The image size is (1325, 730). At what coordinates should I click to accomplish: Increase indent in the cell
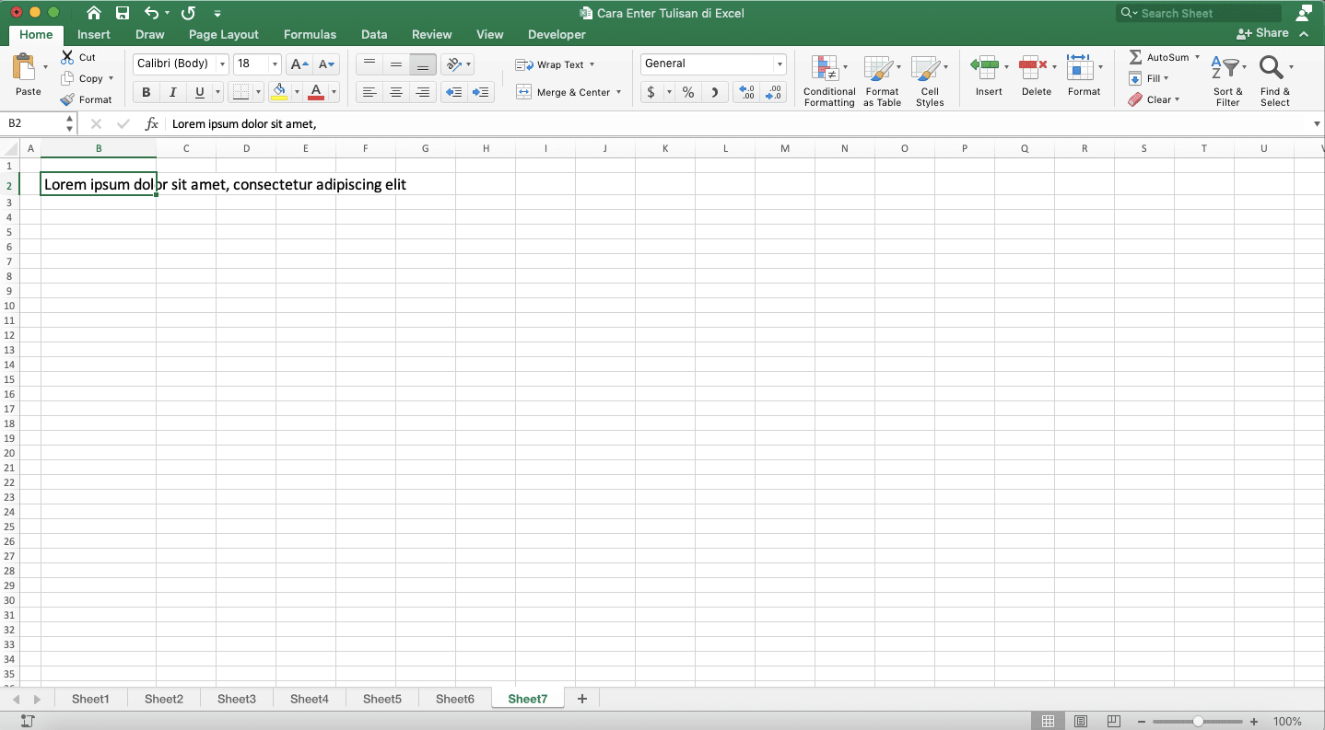point(481,92)
